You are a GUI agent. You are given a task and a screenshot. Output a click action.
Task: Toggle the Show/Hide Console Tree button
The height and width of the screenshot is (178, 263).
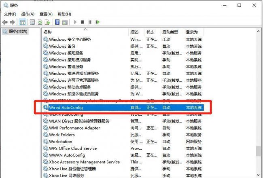click(23, 22)
